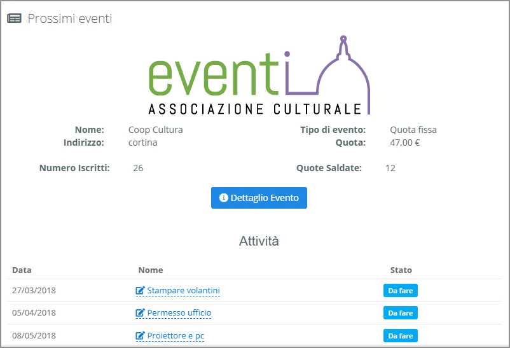
Task: Sort by the Stato column header
Action: [401, 270]
